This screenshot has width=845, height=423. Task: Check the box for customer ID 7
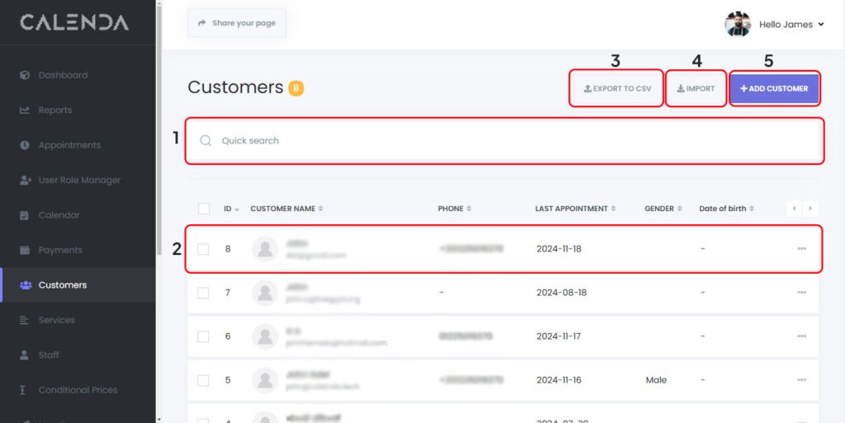coord(203,293)
